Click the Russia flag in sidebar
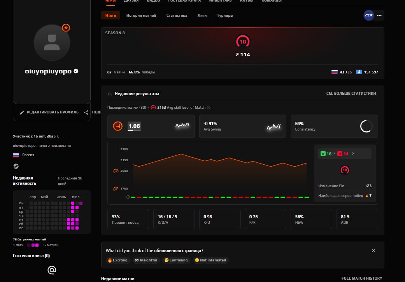This screenshot has width=405, height=282. click(x=16, y=155)
